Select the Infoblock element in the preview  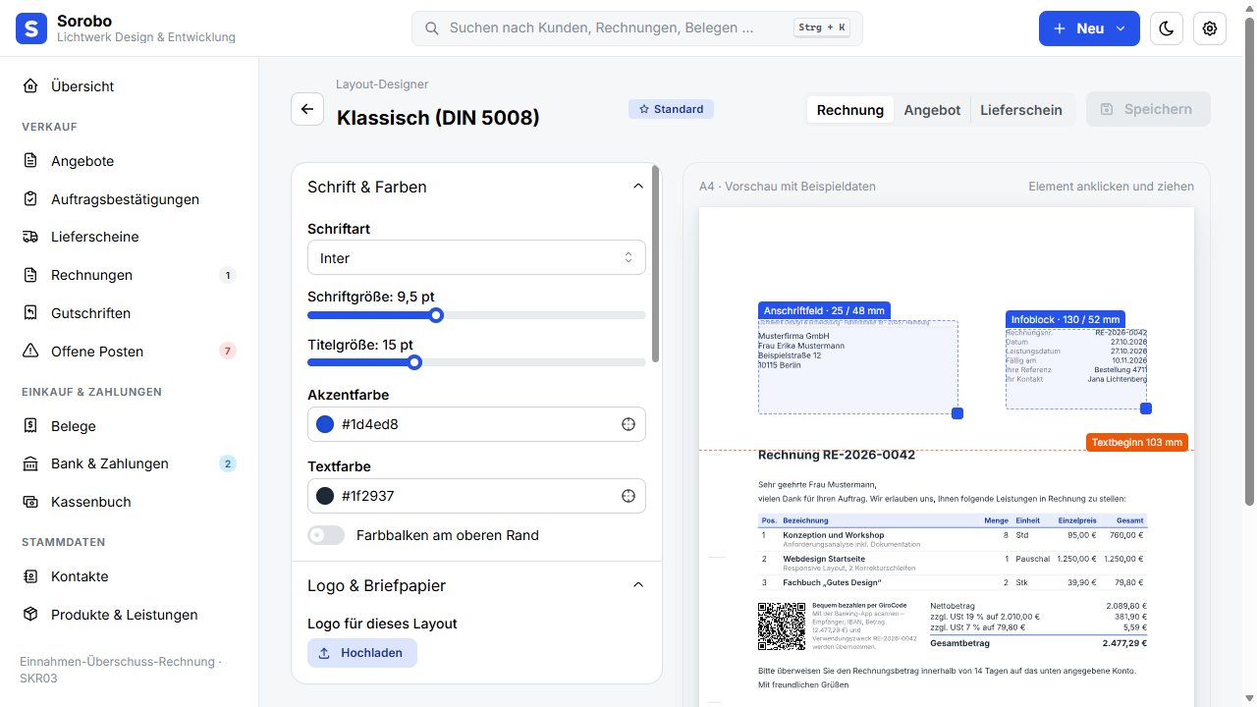tap(1076, 368)
